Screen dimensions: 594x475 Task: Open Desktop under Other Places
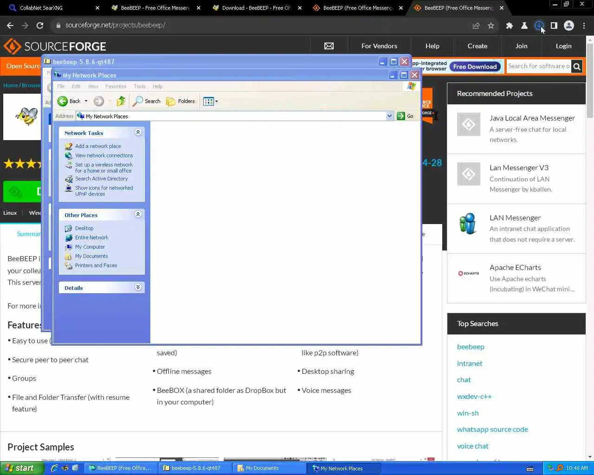(x=84, y=228)
